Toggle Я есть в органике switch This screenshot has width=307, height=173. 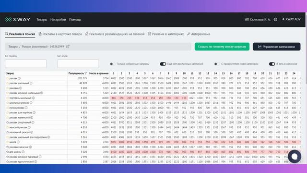(x=272, y=64)
